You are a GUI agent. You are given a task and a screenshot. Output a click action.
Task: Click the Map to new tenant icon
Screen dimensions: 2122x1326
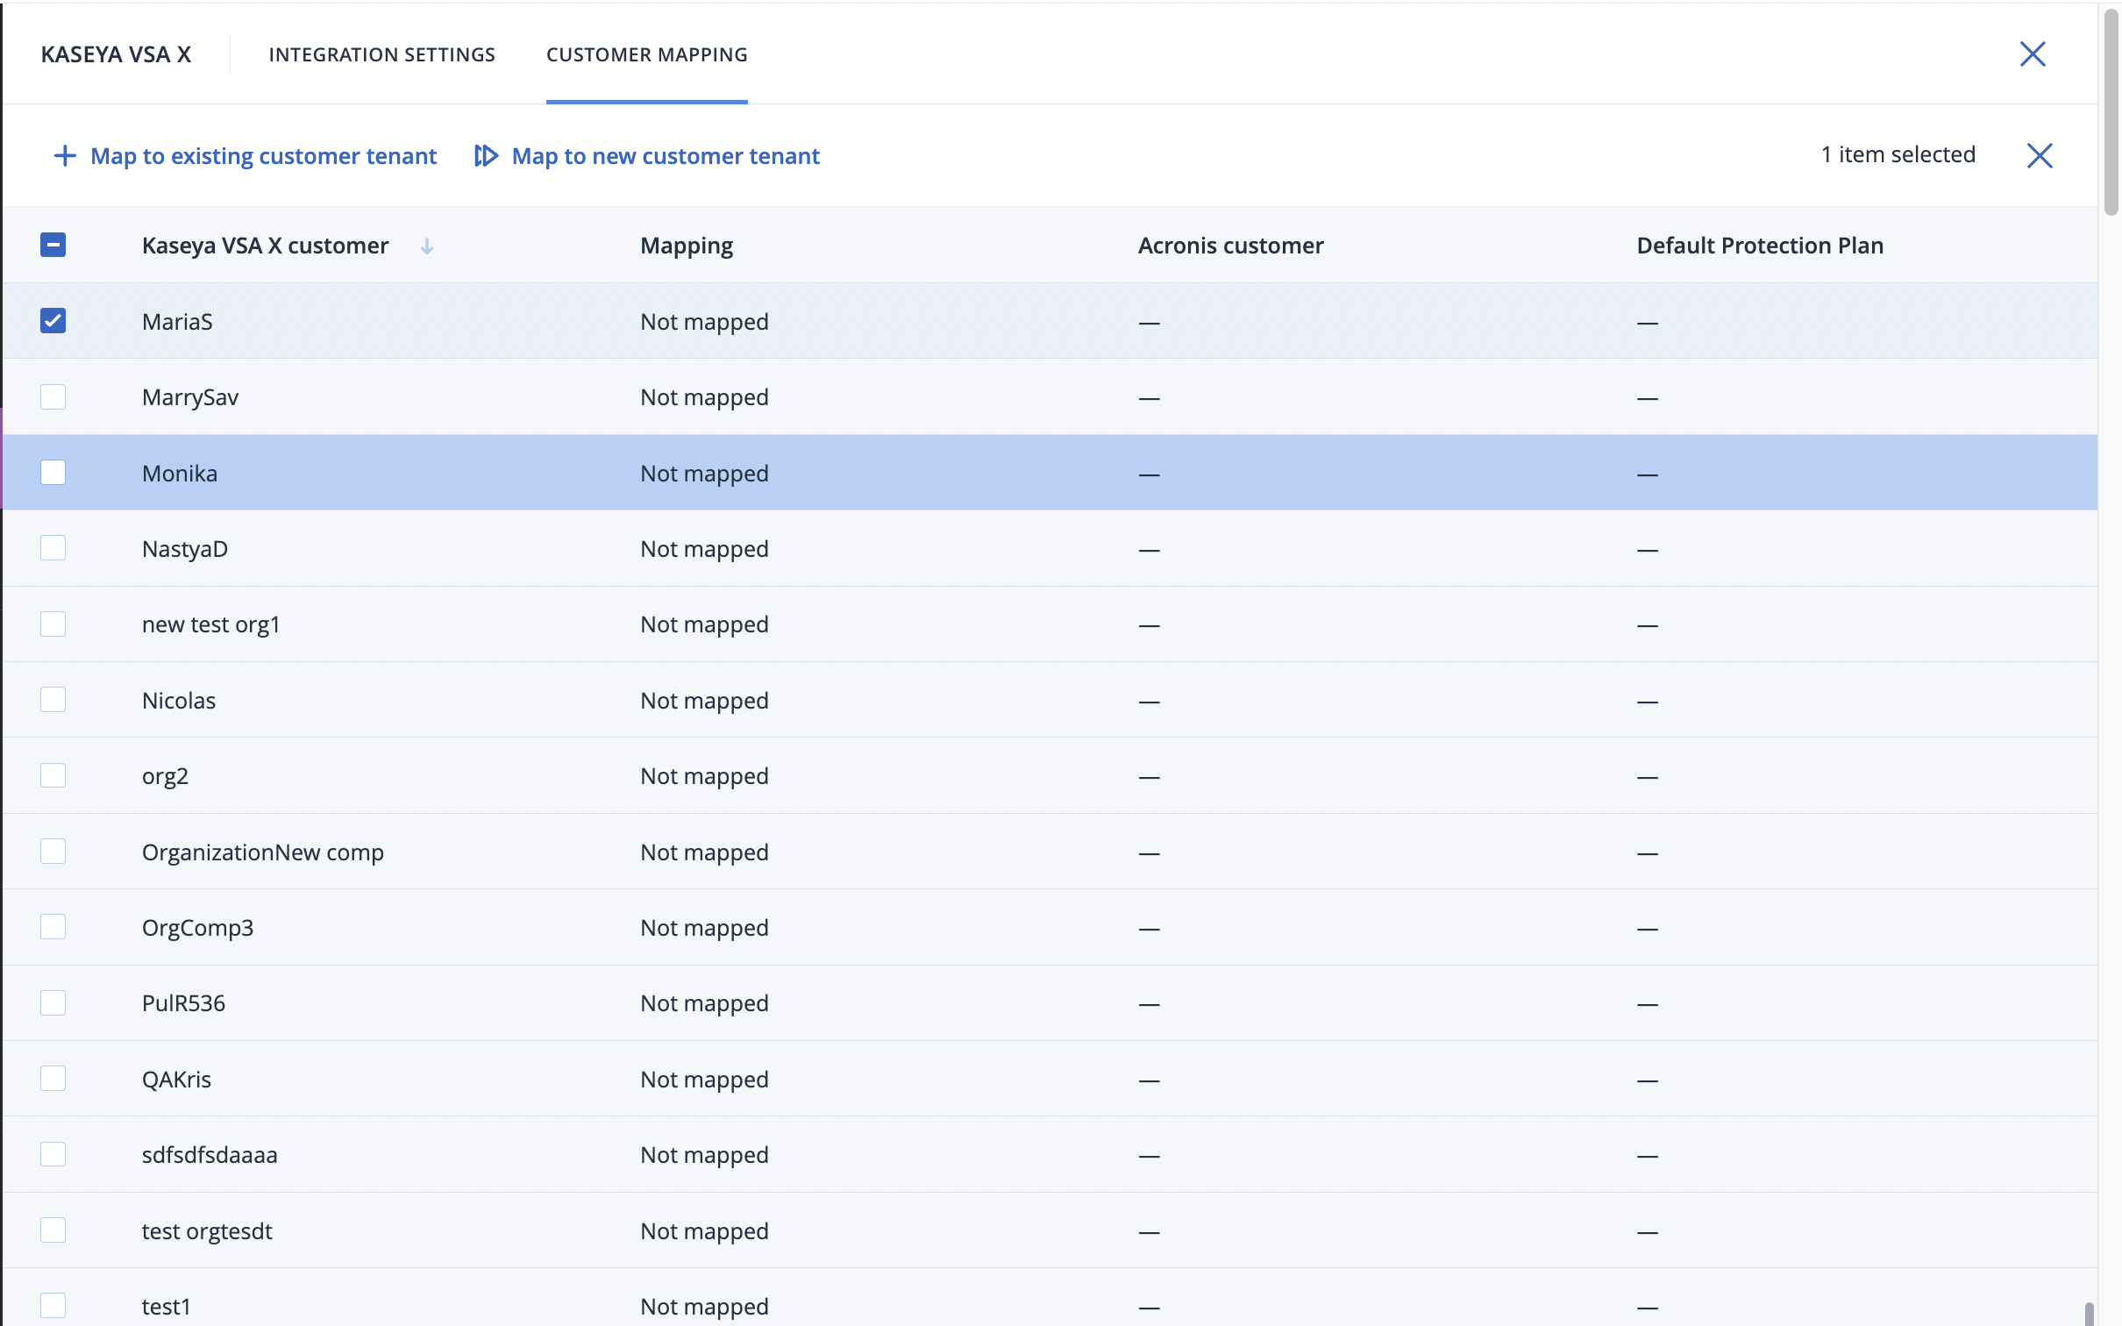point(486,156)
